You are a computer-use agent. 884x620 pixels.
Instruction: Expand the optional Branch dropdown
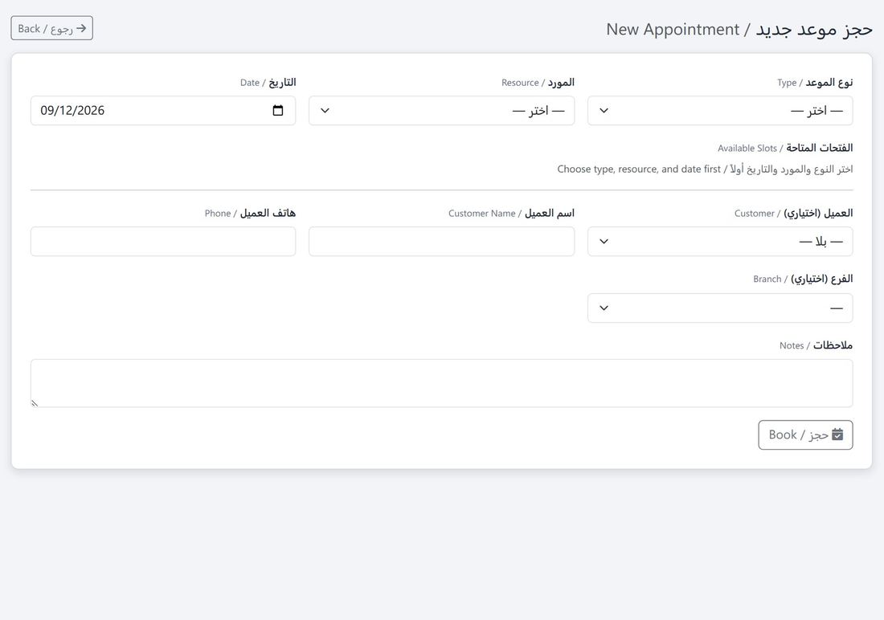coord(720,308)
